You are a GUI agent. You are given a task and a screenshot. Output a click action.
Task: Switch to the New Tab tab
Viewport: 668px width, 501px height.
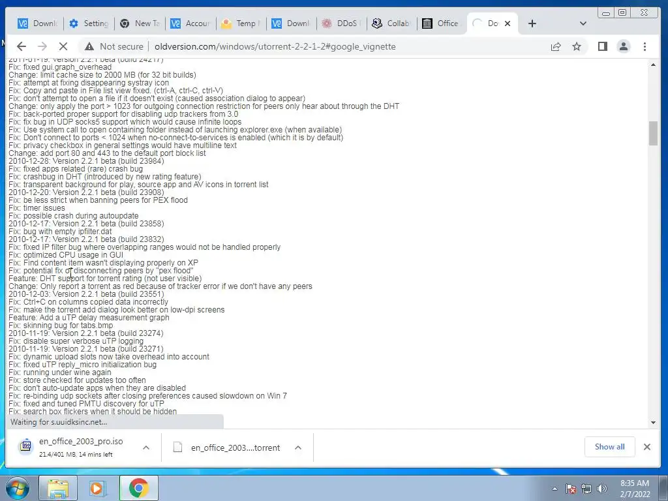tap(140, 23)
